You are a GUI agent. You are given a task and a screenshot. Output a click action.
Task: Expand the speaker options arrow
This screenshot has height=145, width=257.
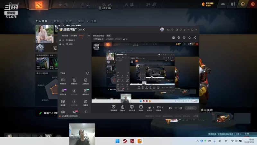point(163,108)
